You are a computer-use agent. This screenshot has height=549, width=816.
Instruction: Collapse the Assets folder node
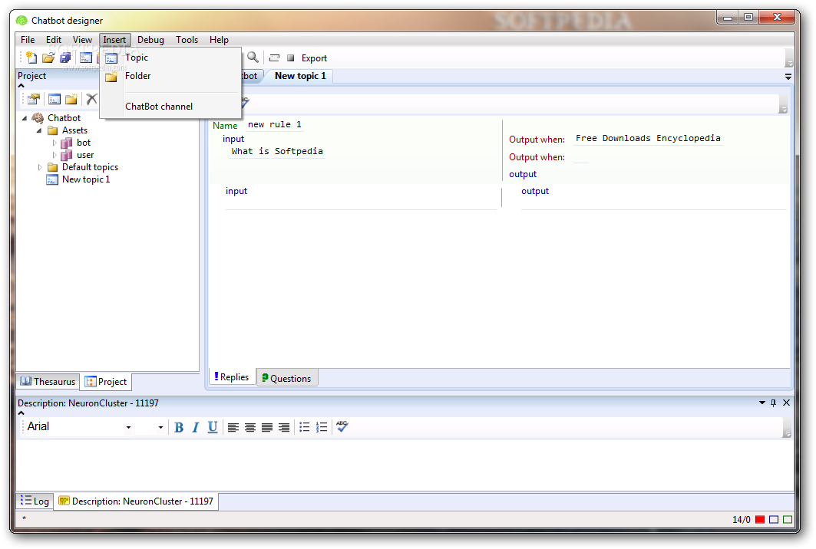coord(39,130)
